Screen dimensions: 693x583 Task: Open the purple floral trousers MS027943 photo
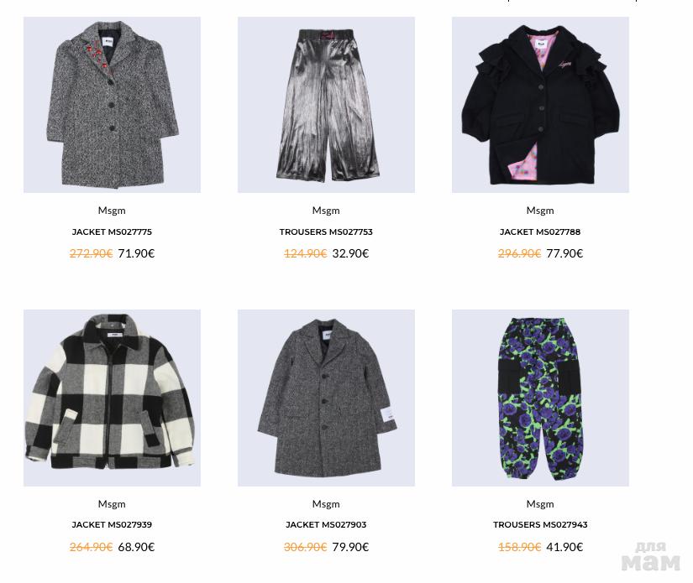coord(540,398)
